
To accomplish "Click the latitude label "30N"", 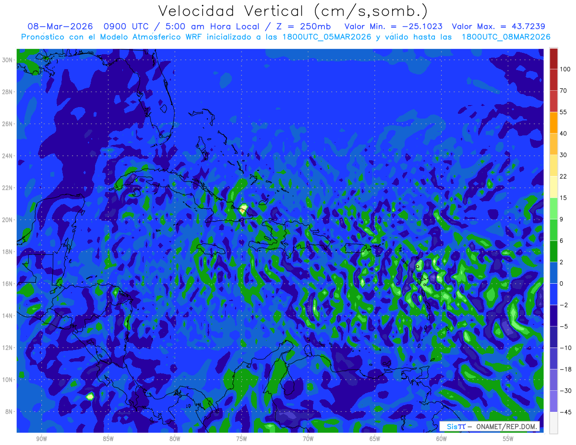I will tap(8, 60).
